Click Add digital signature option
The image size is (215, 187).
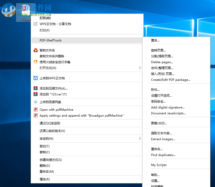pos(168,107)
